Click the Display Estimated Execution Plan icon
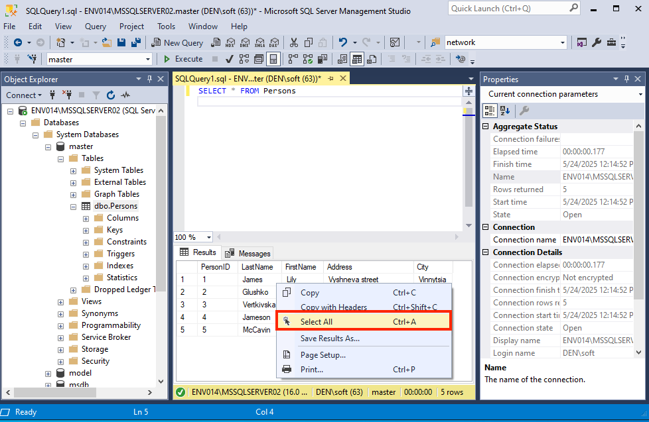 click(244, 59)
